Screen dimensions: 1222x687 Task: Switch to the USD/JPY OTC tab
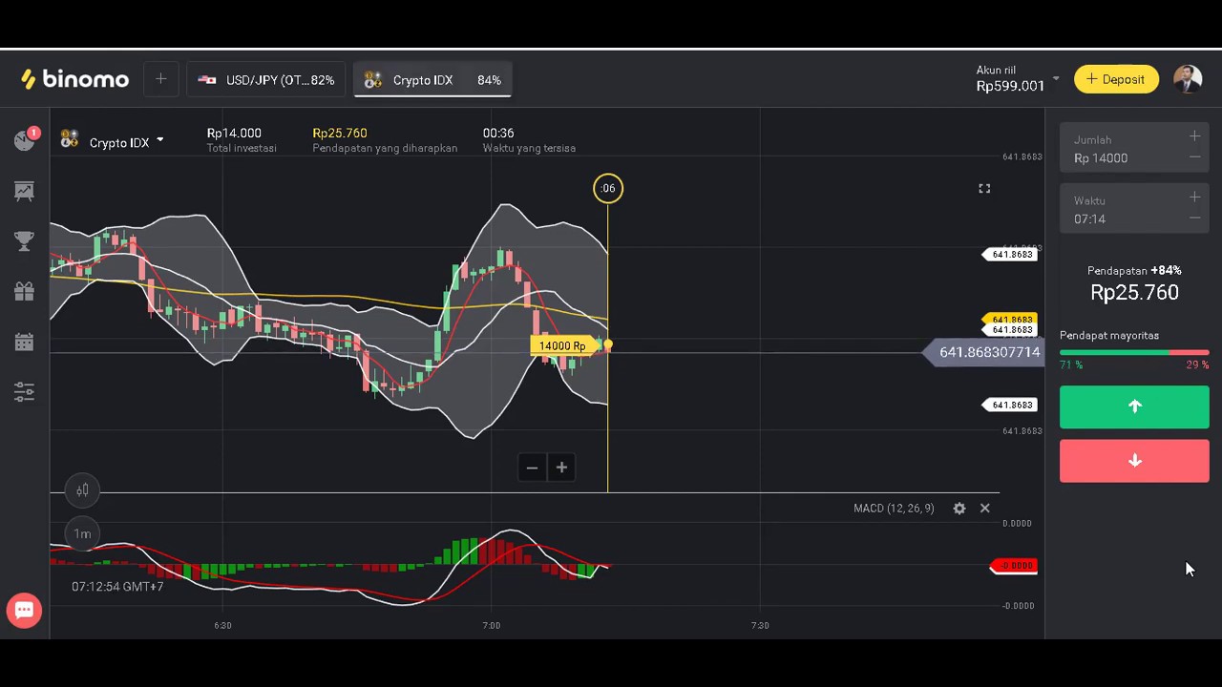[266, 80]
